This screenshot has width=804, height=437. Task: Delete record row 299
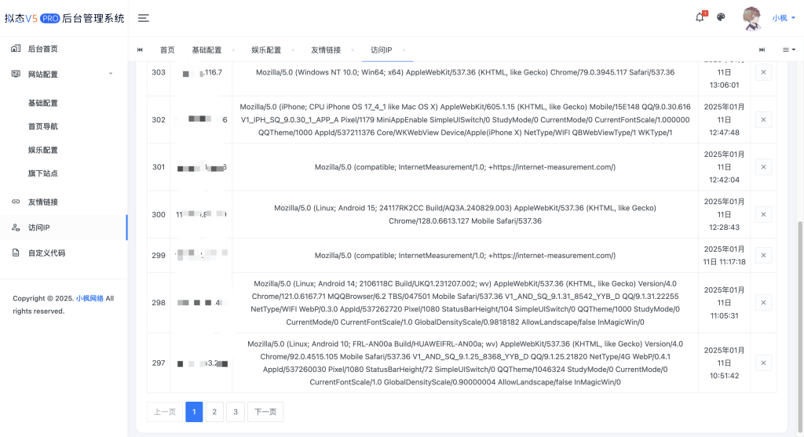tap(763, 255)
